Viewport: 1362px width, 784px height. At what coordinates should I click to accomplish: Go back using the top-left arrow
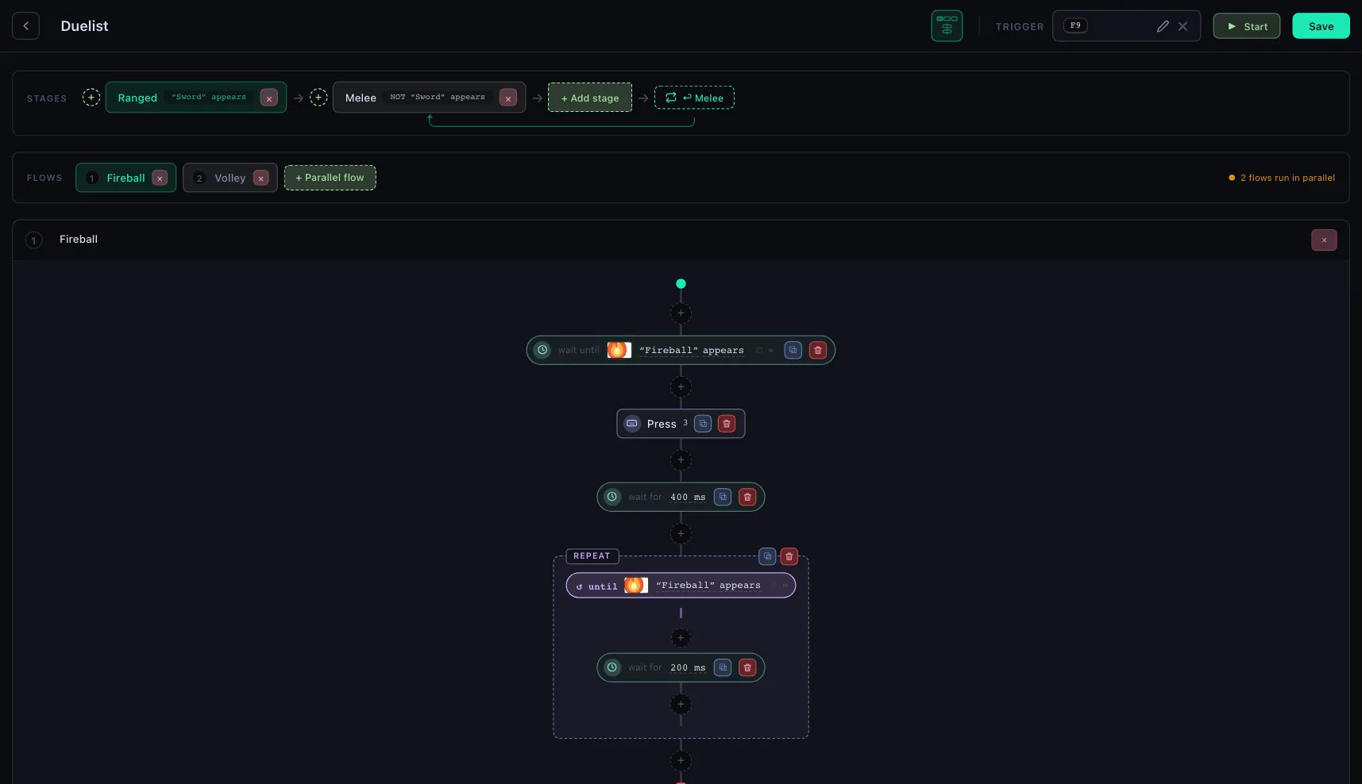tap(25, 26)
